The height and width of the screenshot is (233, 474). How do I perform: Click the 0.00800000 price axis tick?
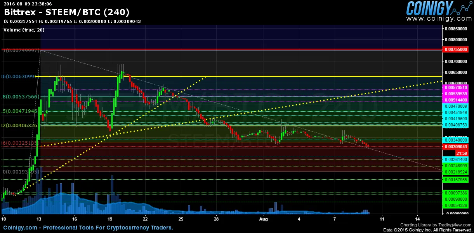457,39
